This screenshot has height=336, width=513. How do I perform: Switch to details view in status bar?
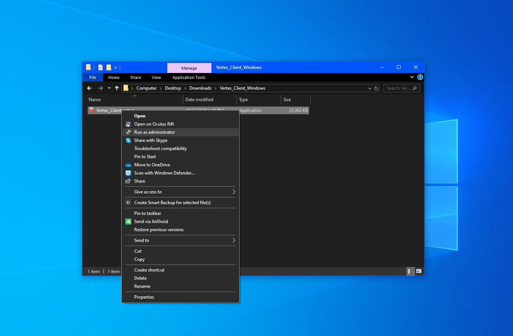(410, 271)
